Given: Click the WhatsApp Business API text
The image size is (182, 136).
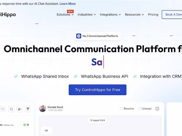Looking at the screenshot, I should pos(105,76).
